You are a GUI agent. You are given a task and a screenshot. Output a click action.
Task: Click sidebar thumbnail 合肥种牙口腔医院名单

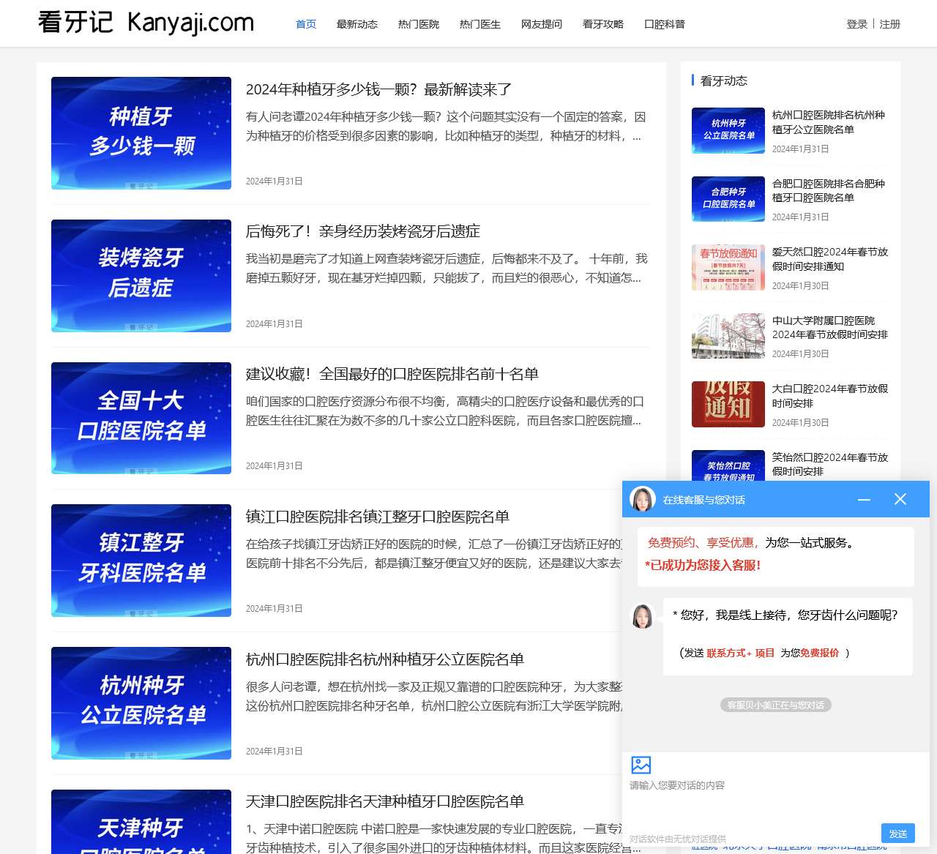728,198
